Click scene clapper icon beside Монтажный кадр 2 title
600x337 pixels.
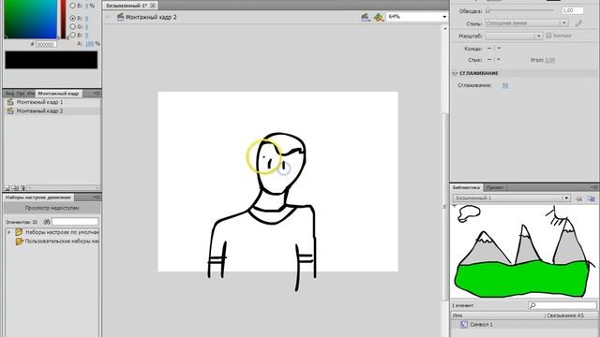[121, 17]
